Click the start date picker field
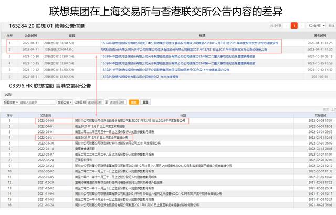The image size is (336, 215). point(95,102)
